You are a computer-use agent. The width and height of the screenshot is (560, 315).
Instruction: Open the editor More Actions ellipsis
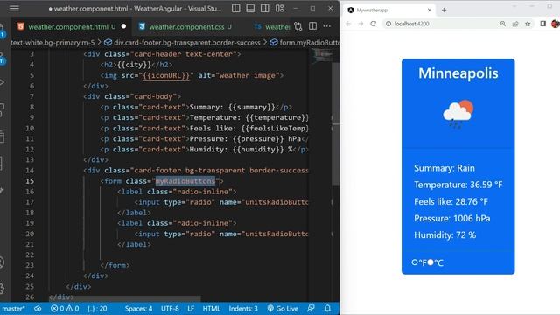pos(326,26)
